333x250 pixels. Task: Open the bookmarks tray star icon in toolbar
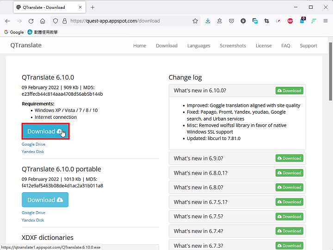pyautogui.click(x=220, y=21)
